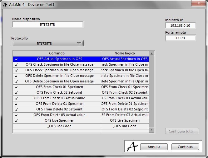The width and height of the screenshot is (208, 158).
Task: Toggle checkmark for OFS Check Specimen Close message
Action: 16,65
